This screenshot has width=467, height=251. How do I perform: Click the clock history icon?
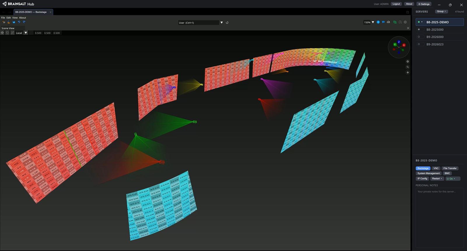(x=400, y=22)
